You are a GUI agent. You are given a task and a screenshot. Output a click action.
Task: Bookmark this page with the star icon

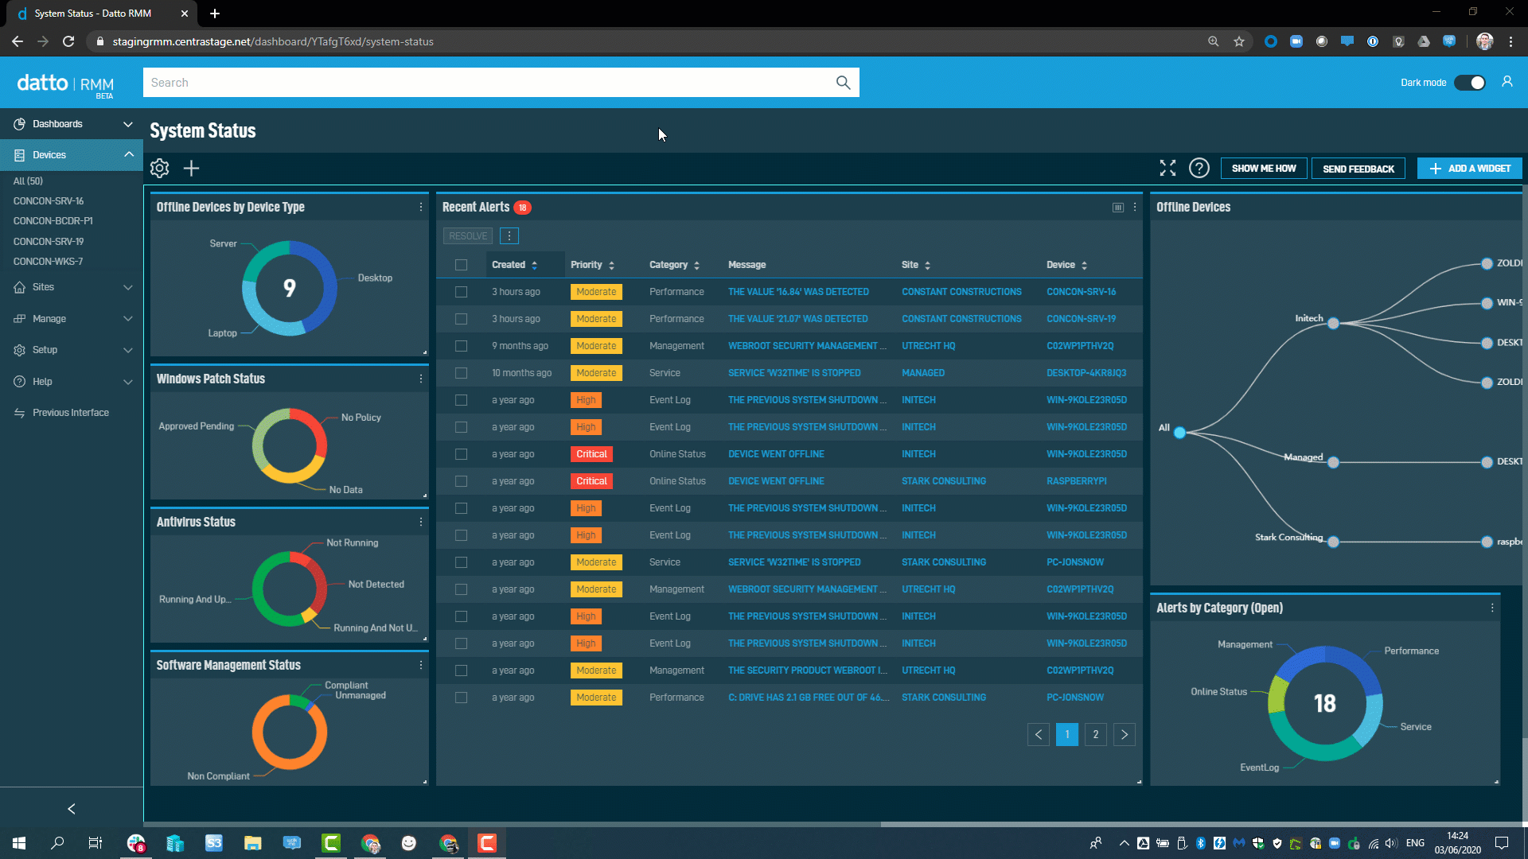pyautogui.click(x=1239, y=41)
